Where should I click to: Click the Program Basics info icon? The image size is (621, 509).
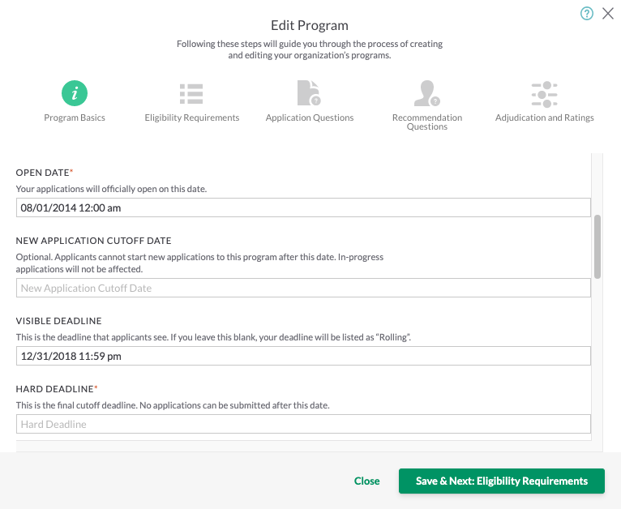click(x=75, y=93)
